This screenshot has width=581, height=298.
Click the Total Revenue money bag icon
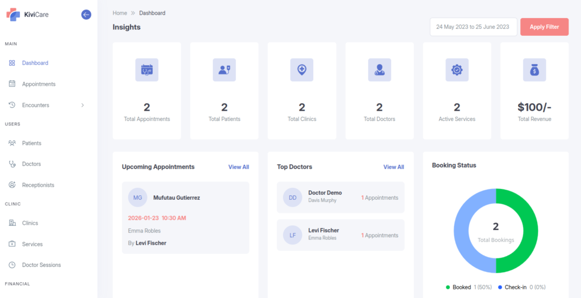pos(534,70)
